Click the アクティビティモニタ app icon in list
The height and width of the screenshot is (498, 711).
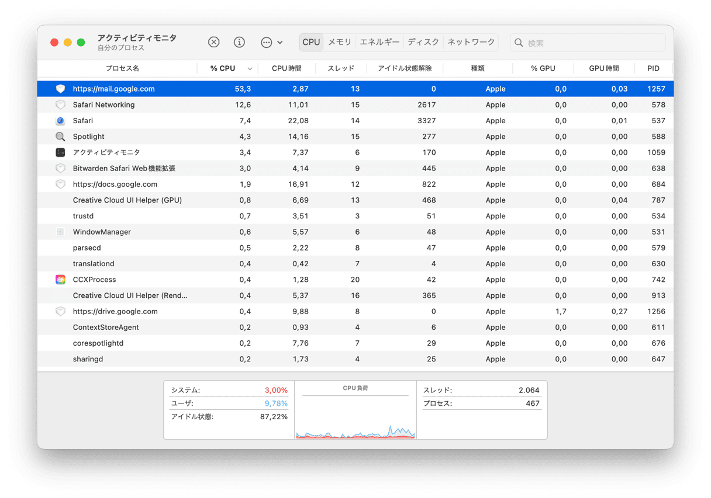point(60,152)
